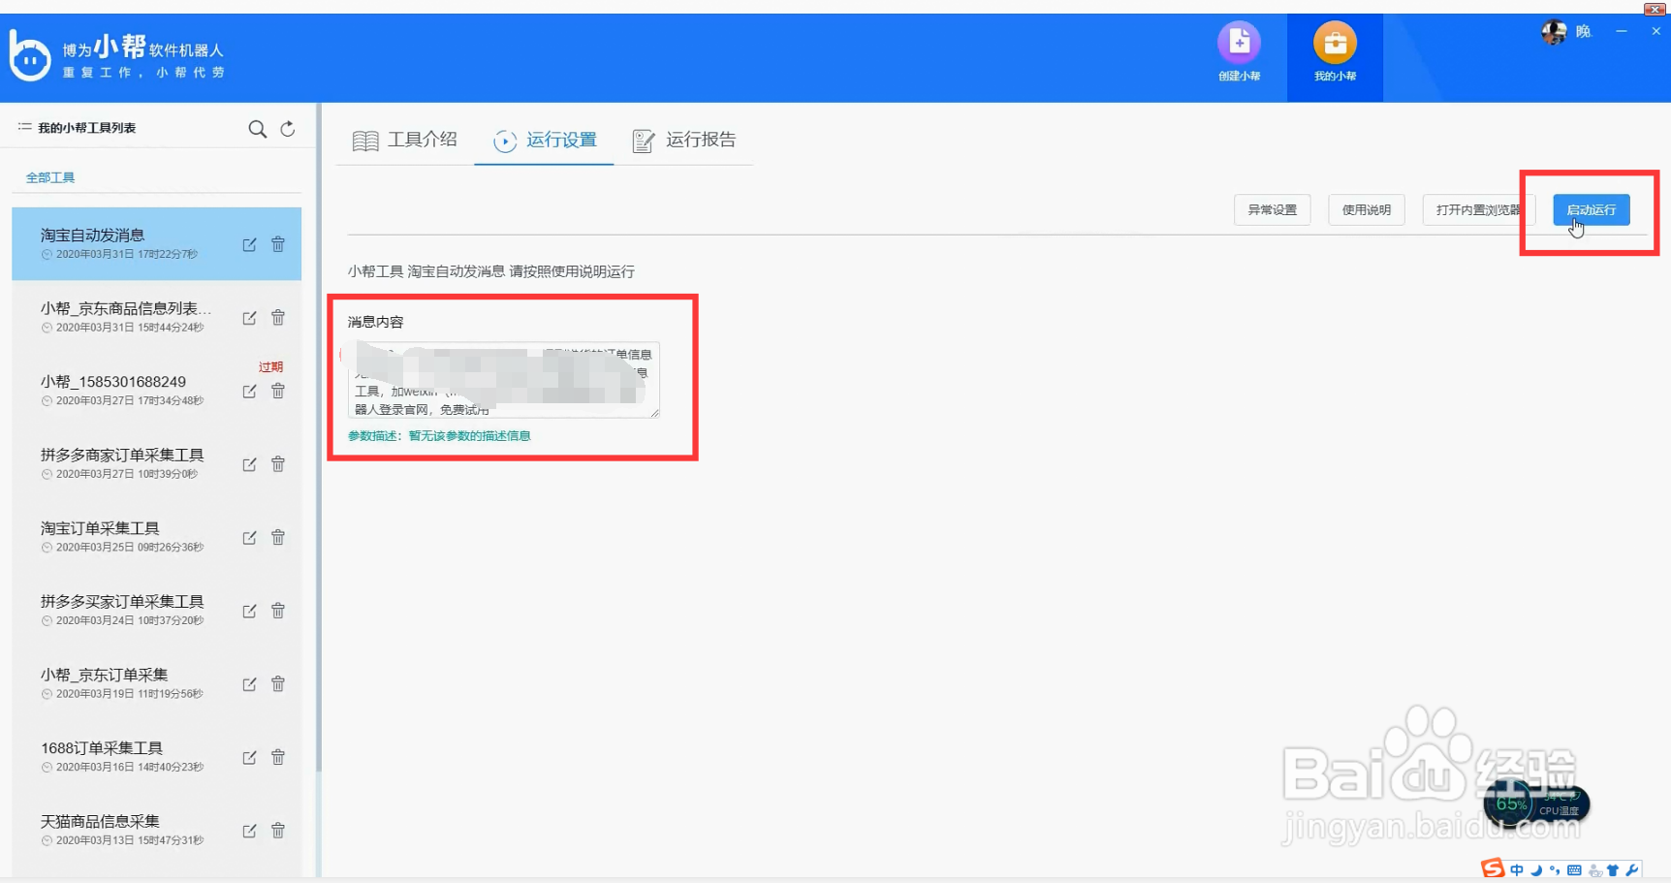This screenshot has height=883, width=1671.
Task: Click the 使用说明 button
Action: coord(1366,209)
